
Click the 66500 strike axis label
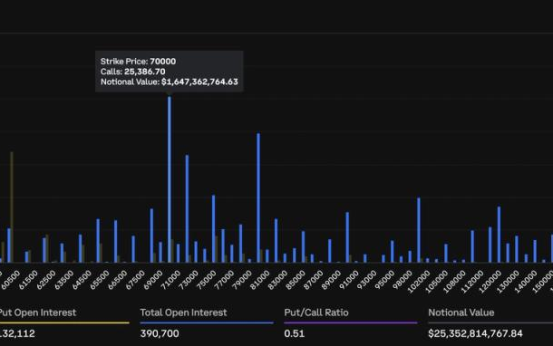[x=117, y=280]
